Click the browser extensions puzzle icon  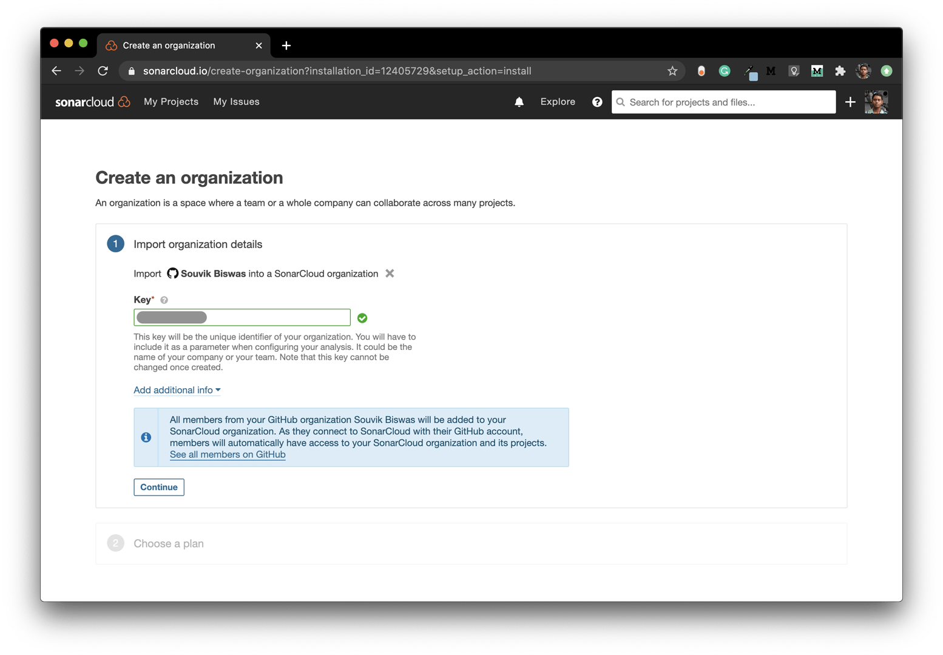pyautogui.click(x=840, y=71)
